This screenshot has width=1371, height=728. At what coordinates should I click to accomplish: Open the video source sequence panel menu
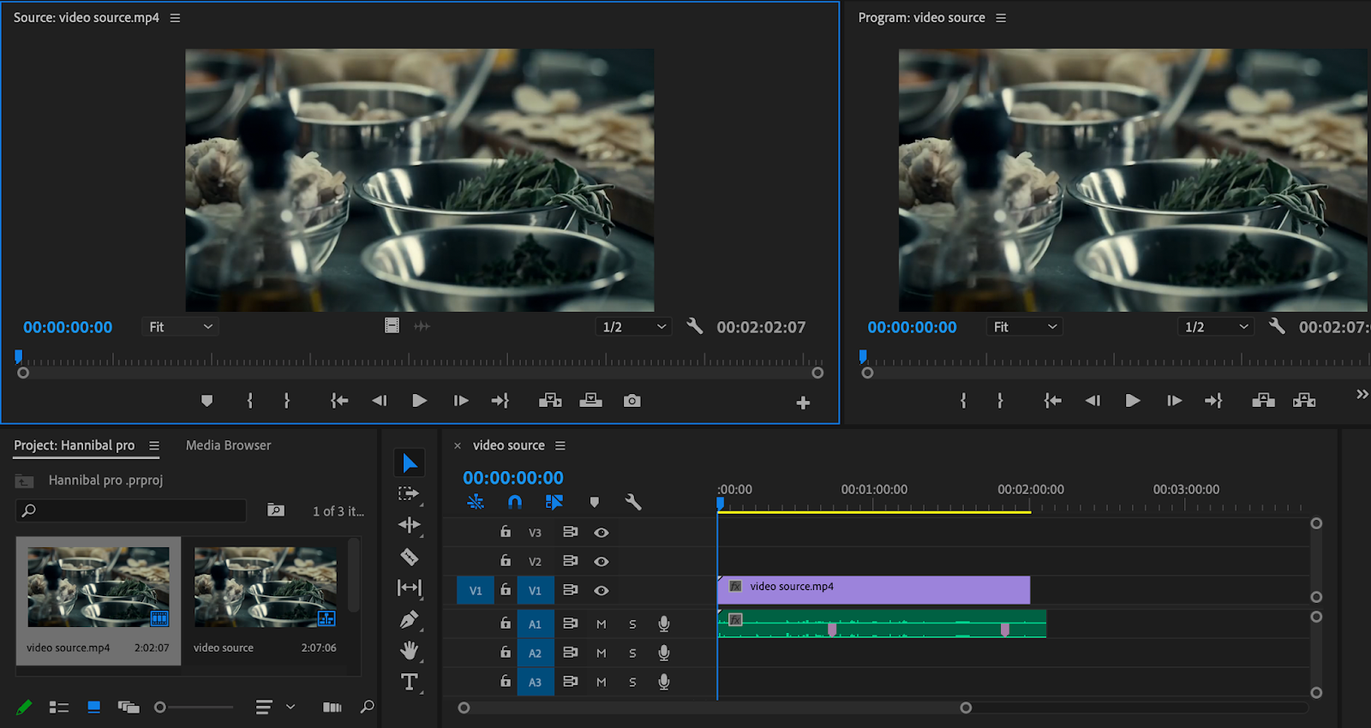560,445
